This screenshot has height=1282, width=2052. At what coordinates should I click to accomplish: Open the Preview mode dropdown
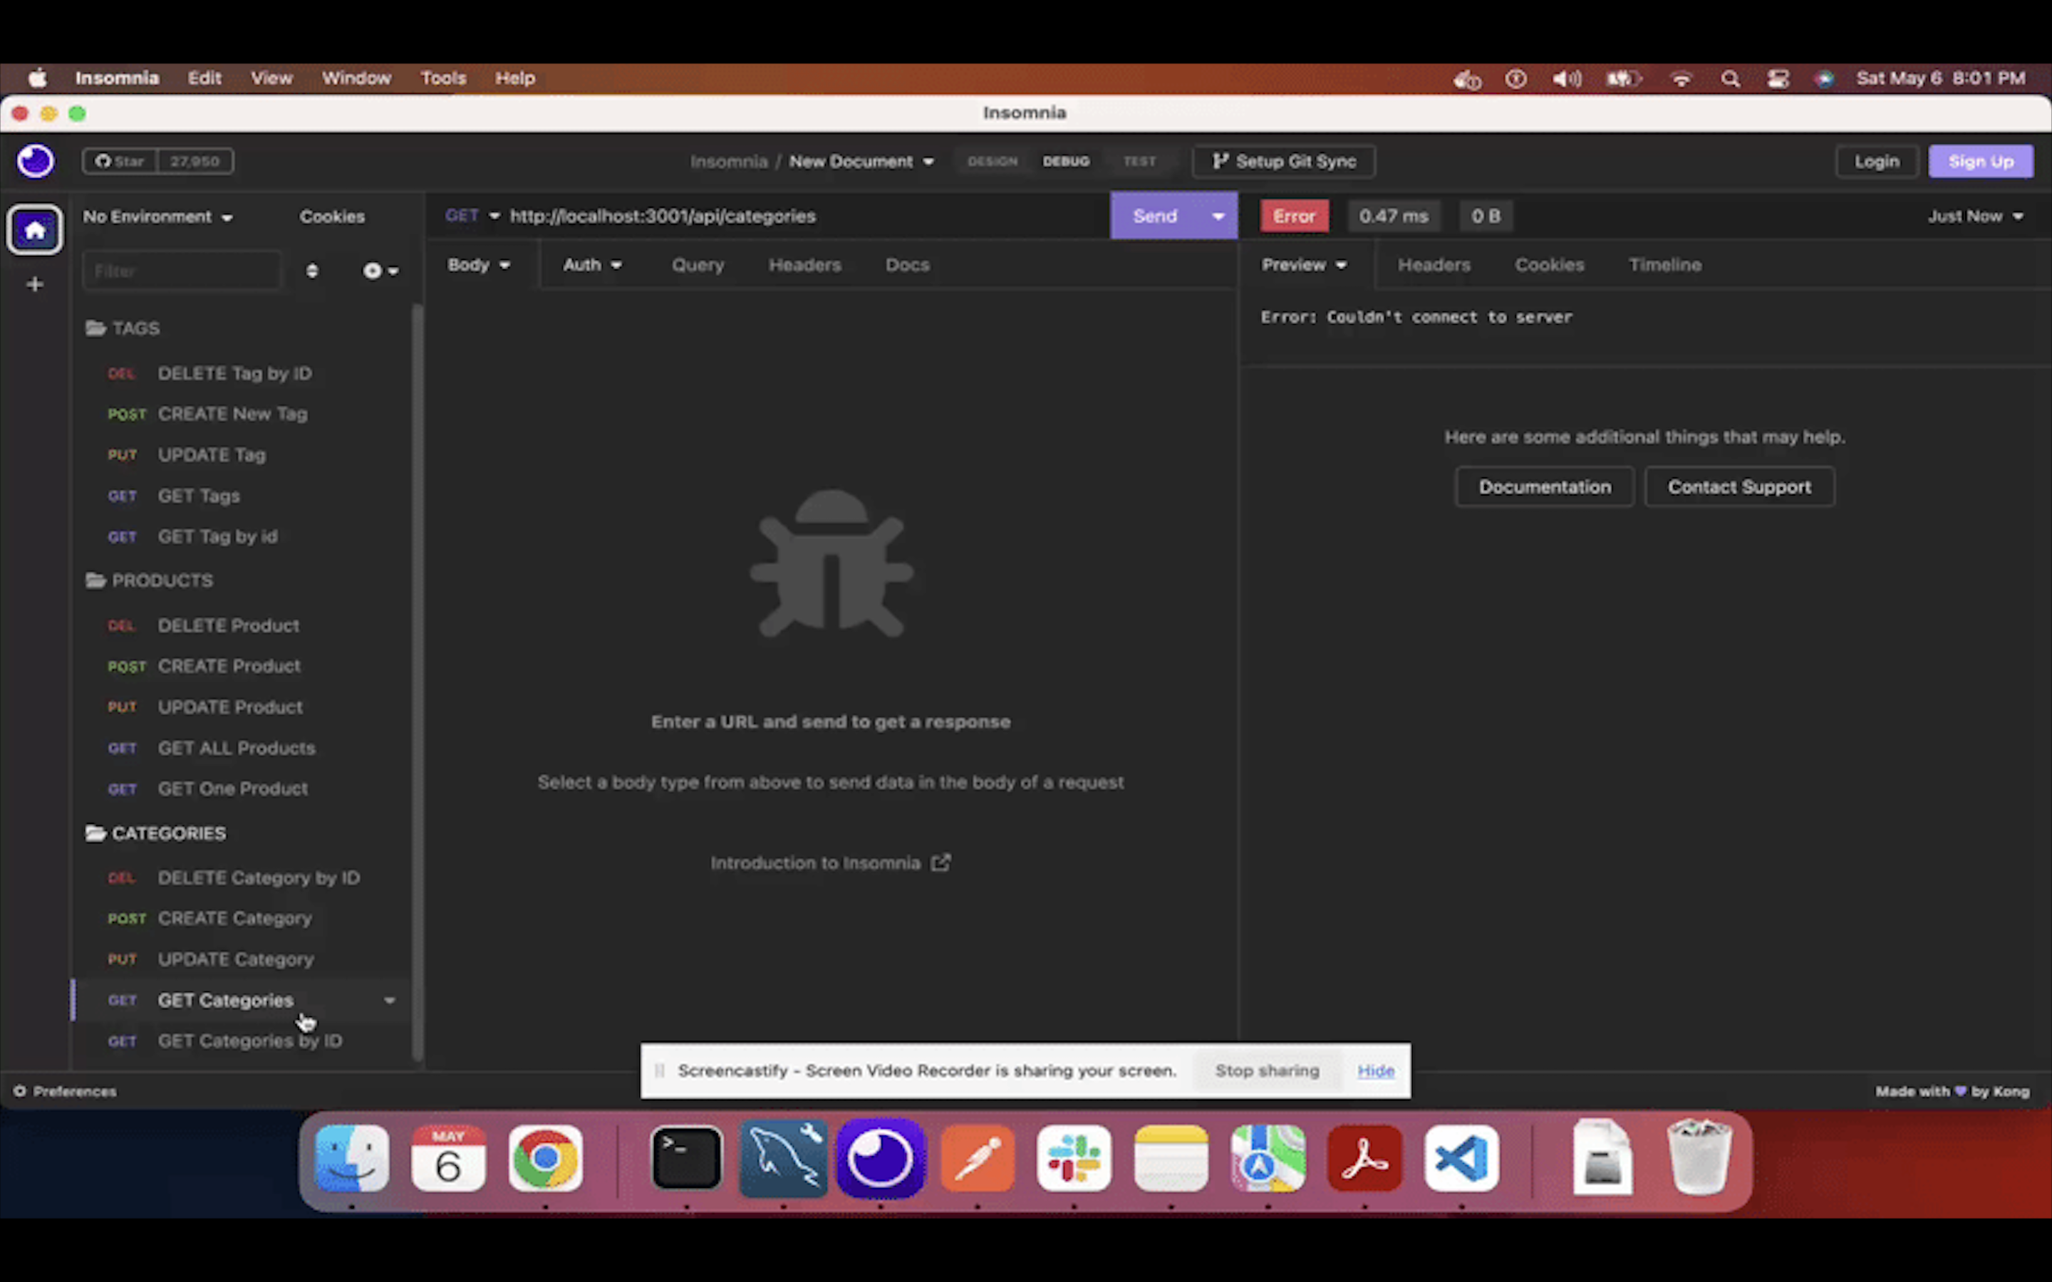click(1304, 266)
